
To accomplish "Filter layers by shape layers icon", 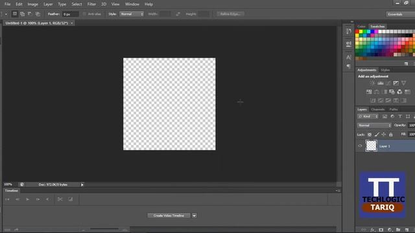I will 408,116.
